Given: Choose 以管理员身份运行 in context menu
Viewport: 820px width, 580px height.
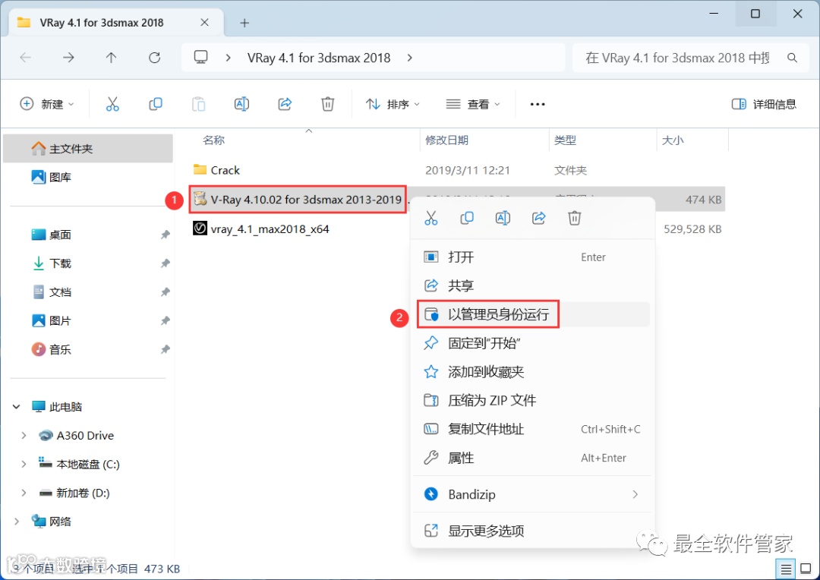Looking at the screenshot, I should point(533,314).
